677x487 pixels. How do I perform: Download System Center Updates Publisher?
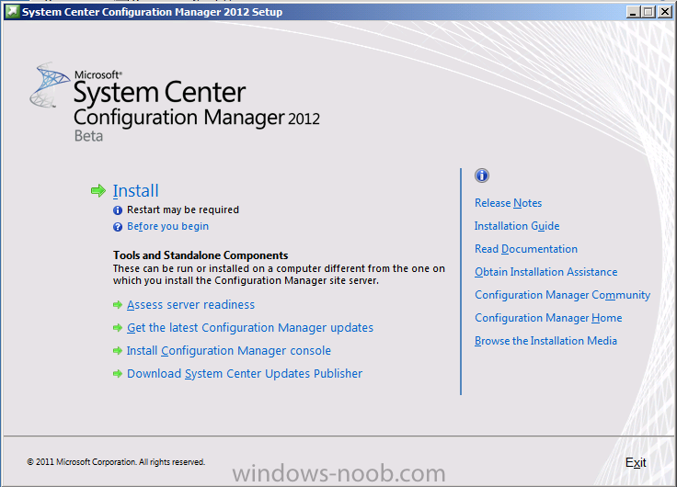(245, 374)
